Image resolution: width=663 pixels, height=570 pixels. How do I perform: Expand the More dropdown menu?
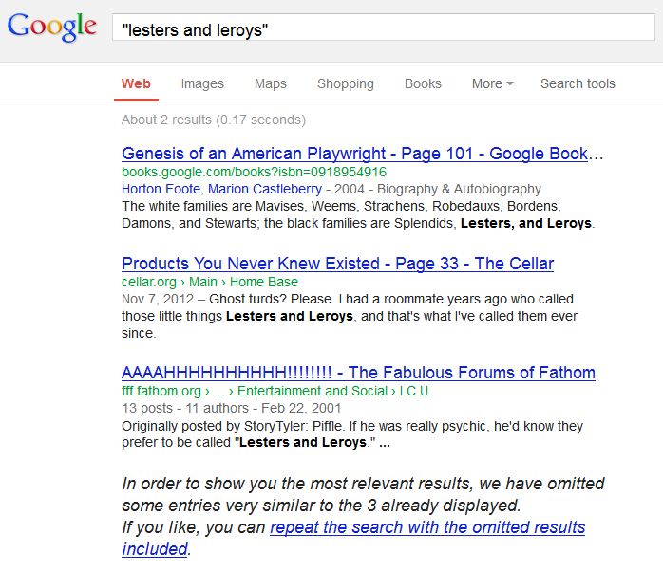point(492,83)
